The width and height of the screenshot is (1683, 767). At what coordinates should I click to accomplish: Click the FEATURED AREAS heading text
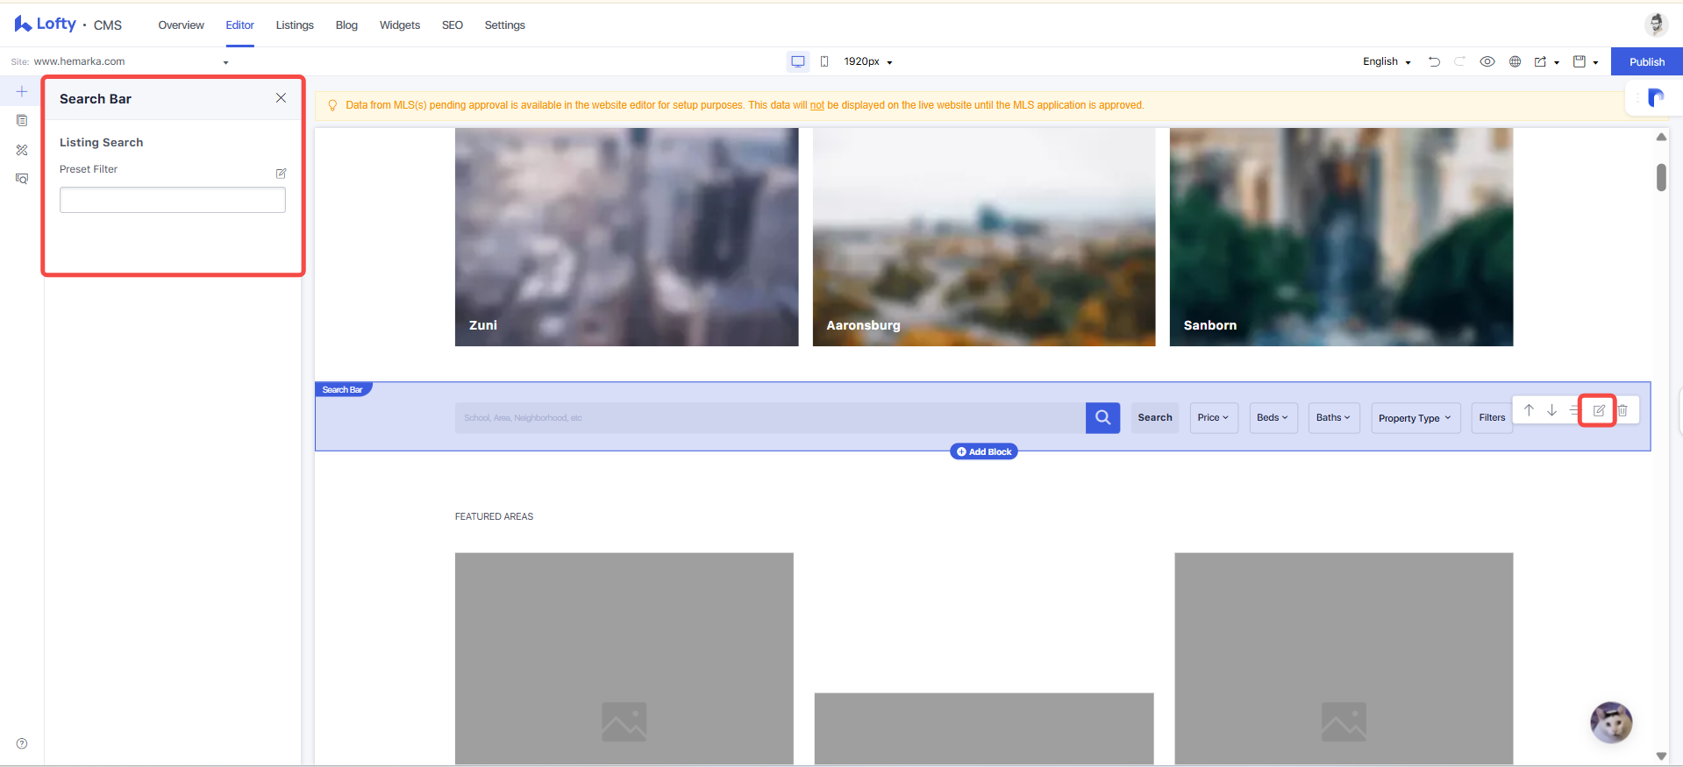[x=494, y=516]
